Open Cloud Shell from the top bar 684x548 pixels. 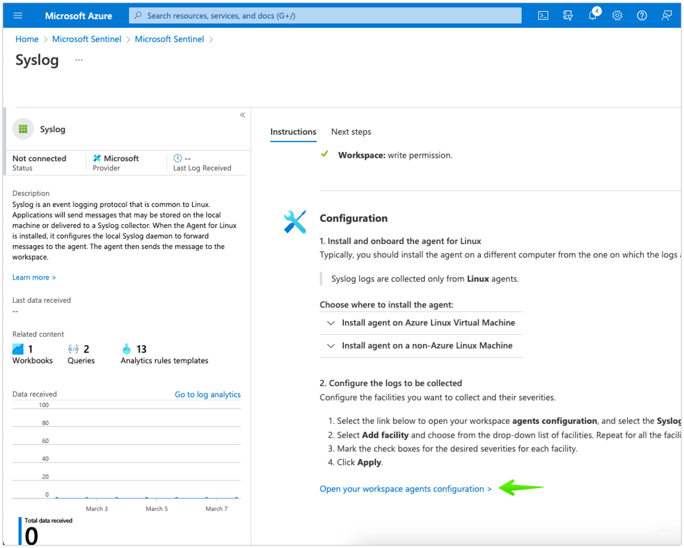point(543,15)
